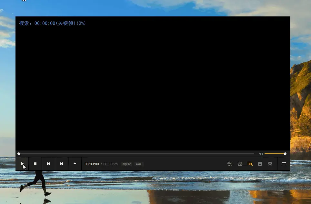This screenshot has width=311, height=204.
Task: Select the highlighted search tab
Action: pos(250,164)
